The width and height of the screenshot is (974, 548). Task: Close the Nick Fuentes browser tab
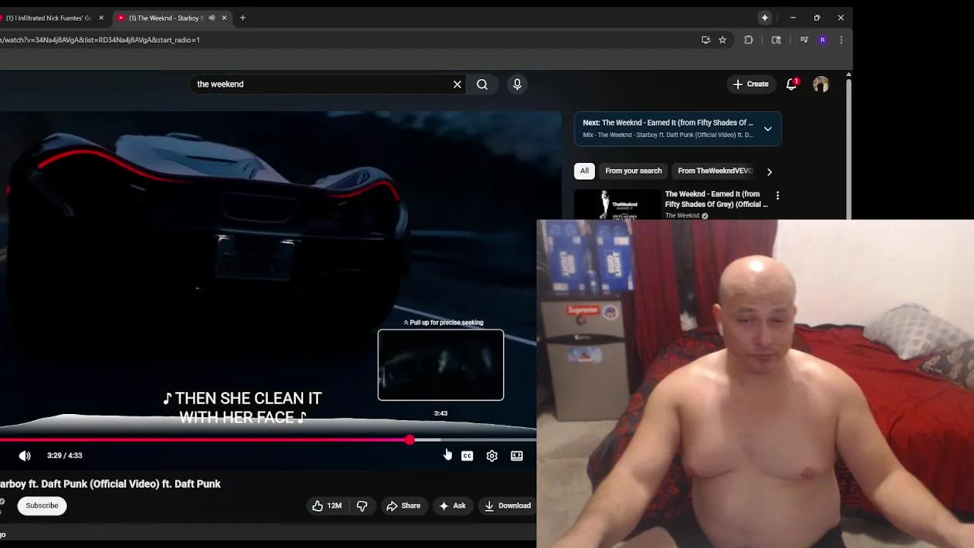[x=101, y=18]
